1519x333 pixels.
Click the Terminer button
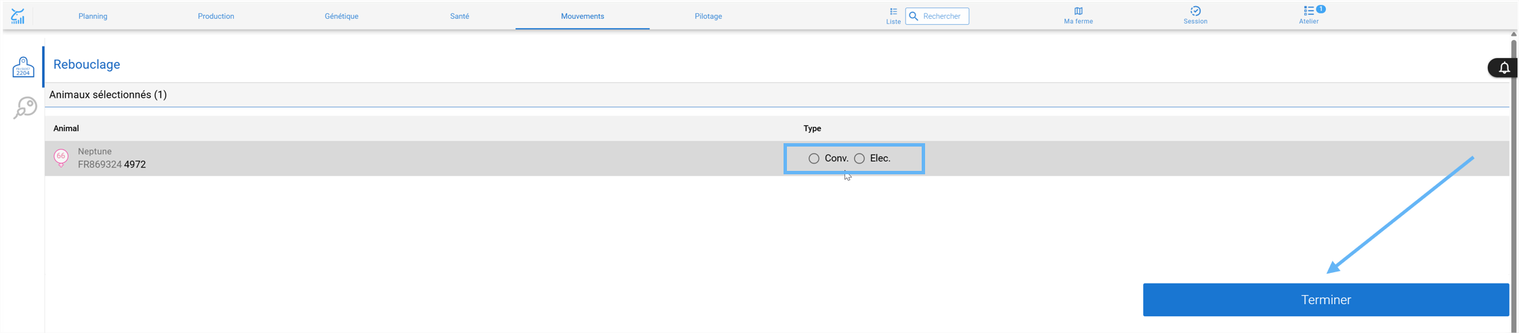tap(1326, 300)
